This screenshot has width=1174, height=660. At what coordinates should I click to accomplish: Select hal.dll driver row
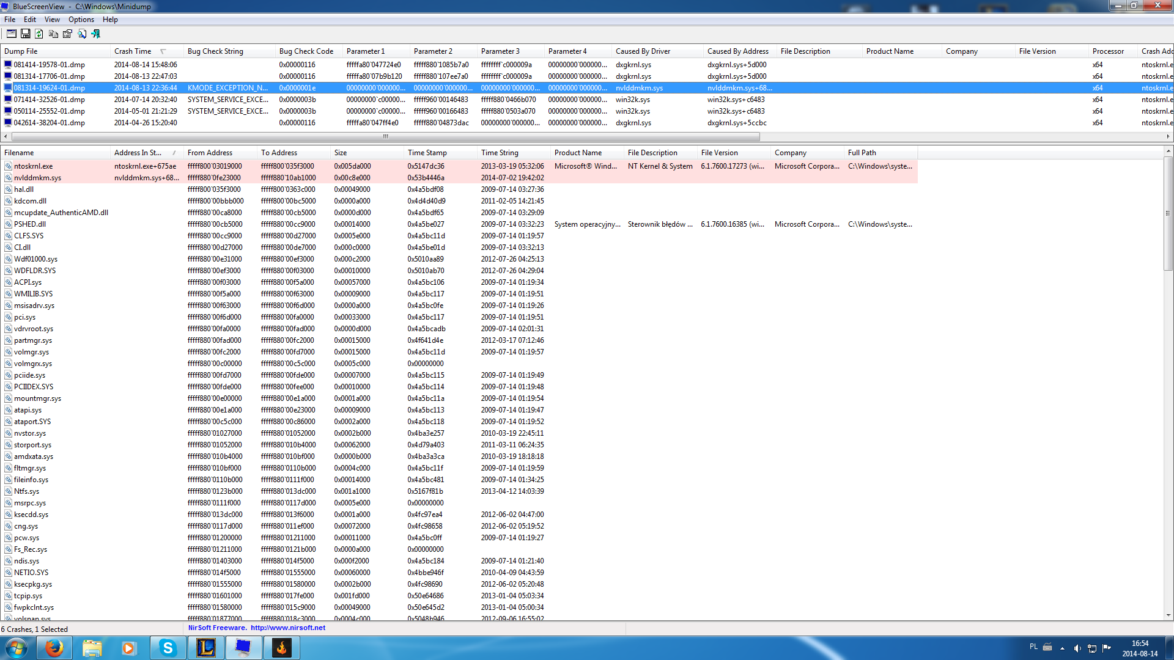point(459,189)
